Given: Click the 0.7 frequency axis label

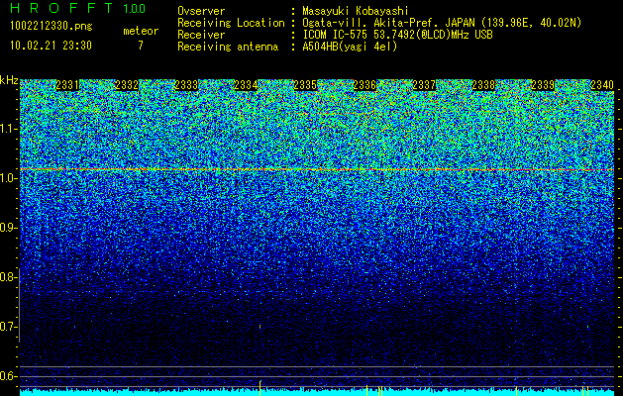Looking at the screenshot, I should pos(8,327).
